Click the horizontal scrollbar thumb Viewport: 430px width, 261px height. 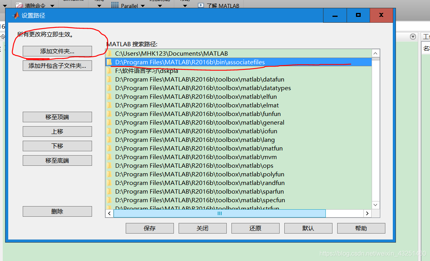(220, 213)
